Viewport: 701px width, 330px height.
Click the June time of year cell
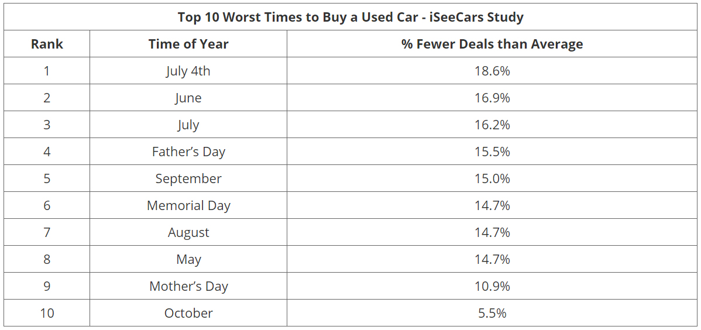pyautogui.click(x=188, y=98)
